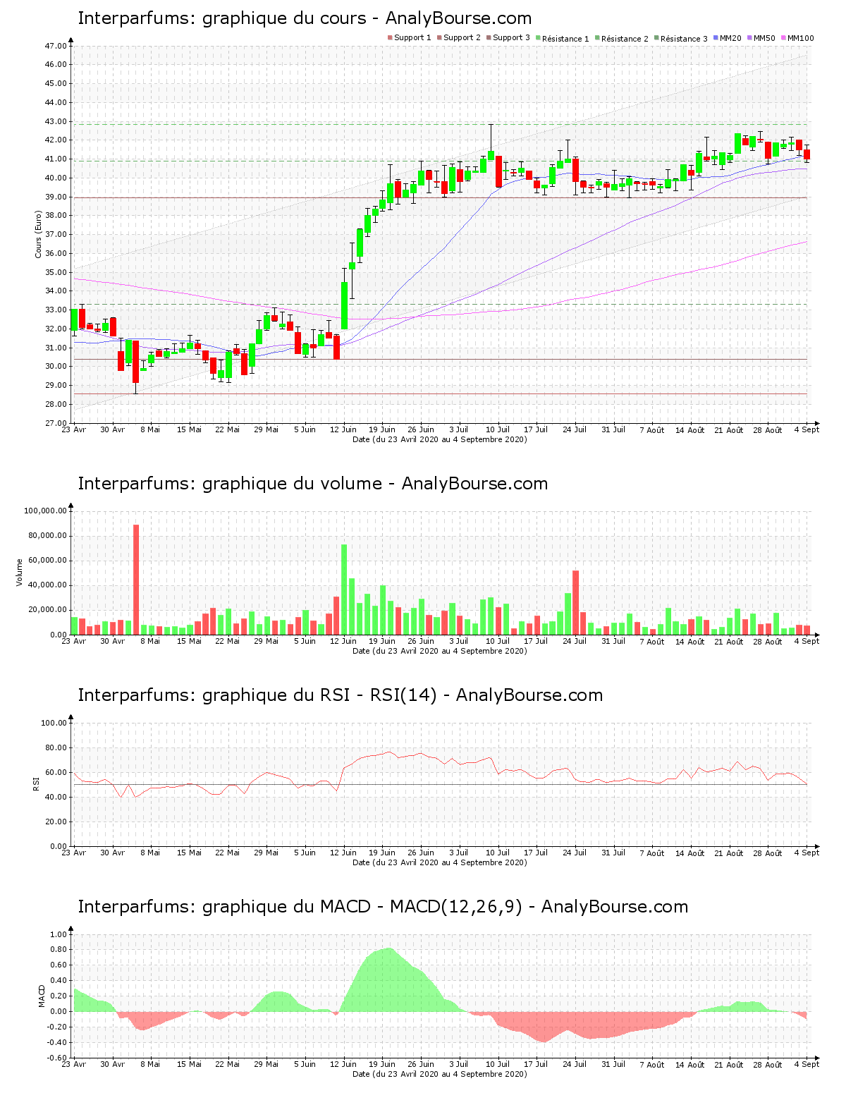Click the '47.00' price axis value

tap(56, 46)
